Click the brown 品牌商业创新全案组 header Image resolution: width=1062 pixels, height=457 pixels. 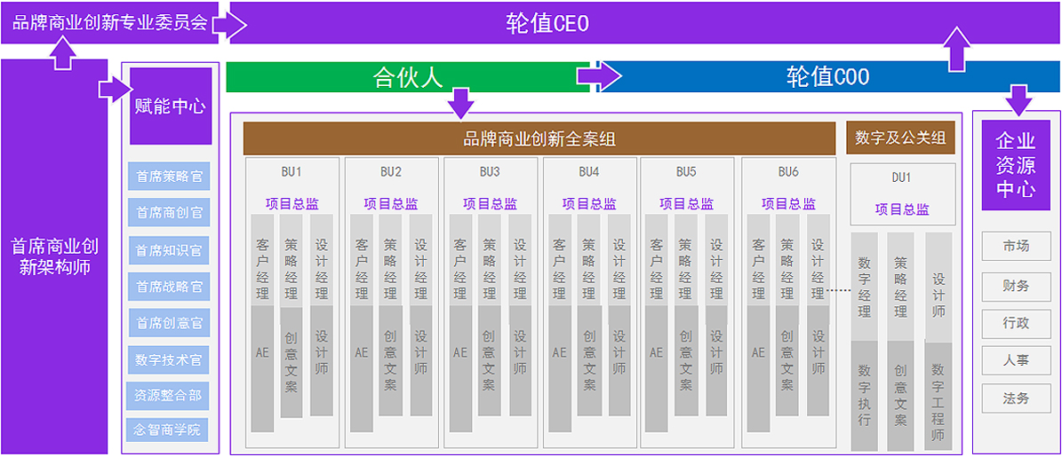coord(539,139)
